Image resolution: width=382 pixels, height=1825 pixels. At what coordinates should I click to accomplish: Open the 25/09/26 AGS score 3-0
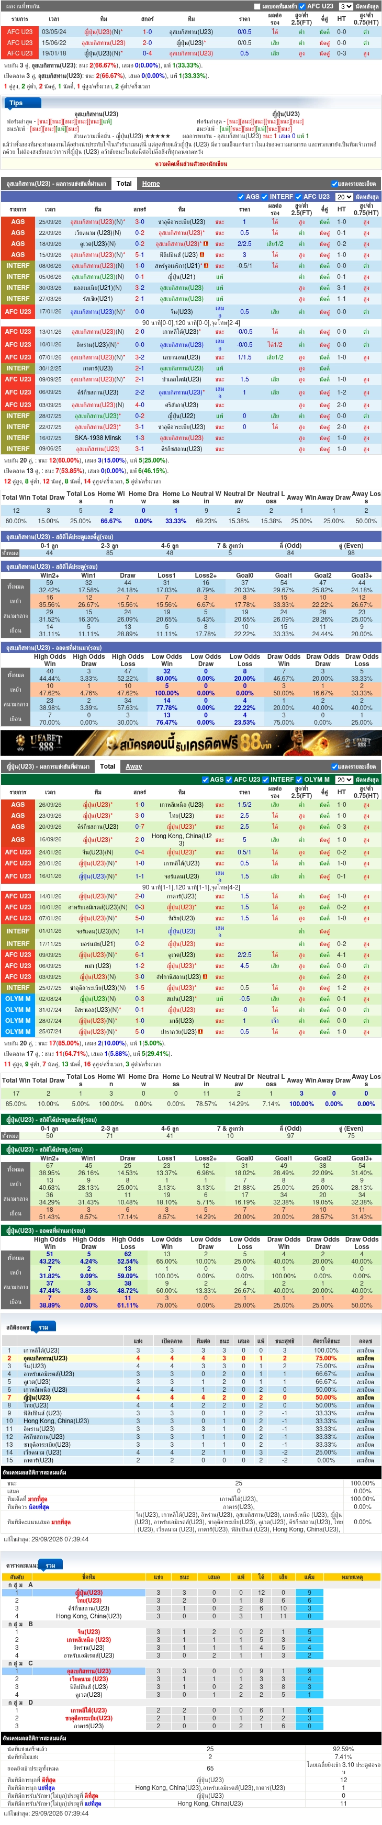140,222
